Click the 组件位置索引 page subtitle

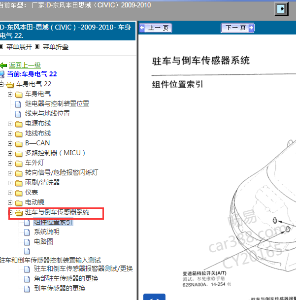(178, 84)
